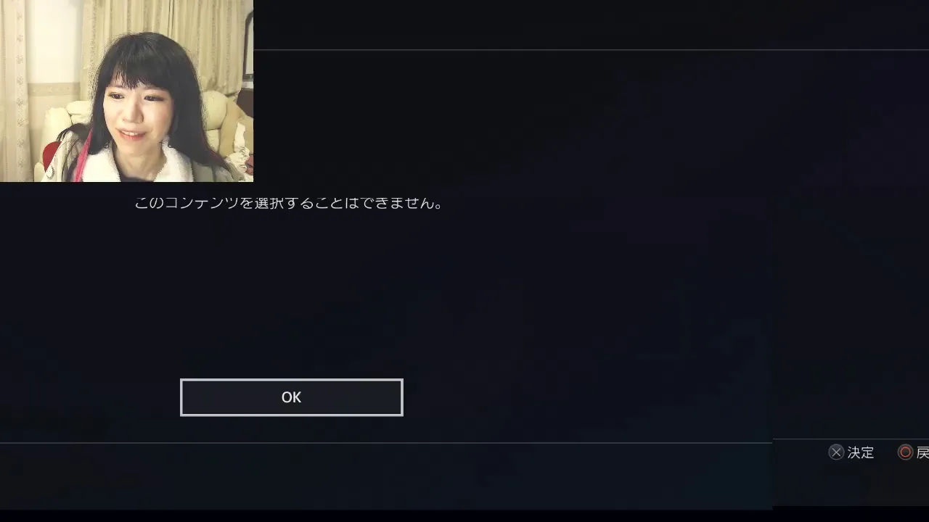The height and width of the screenshot is (522, 929).
Task: Click the word コンテンツ in the error text
Action: pyautogui.click(x=202, y=203)
